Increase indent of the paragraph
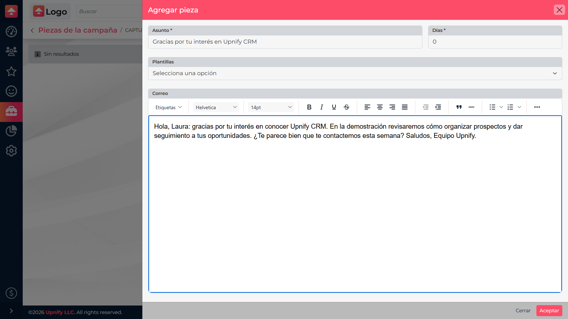 (438, 107)
